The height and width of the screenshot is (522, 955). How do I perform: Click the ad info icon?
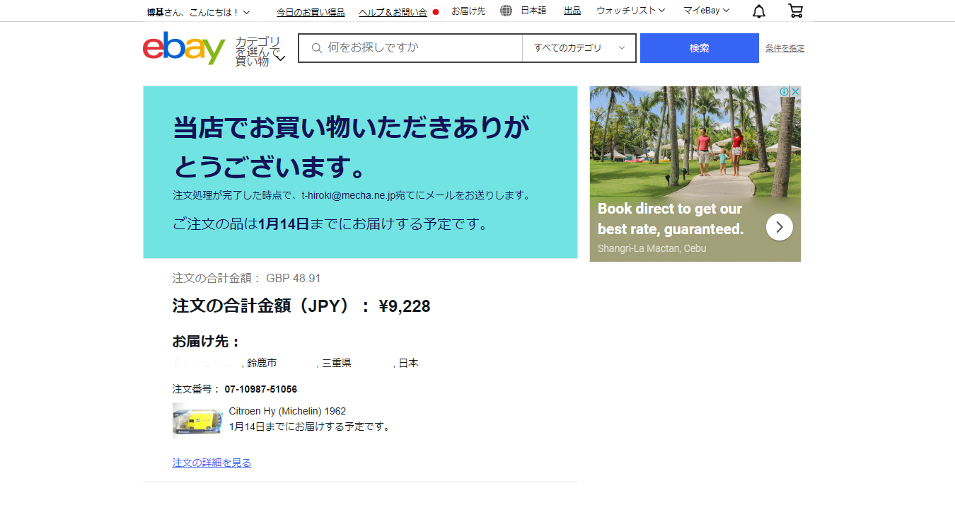point(784,92)
